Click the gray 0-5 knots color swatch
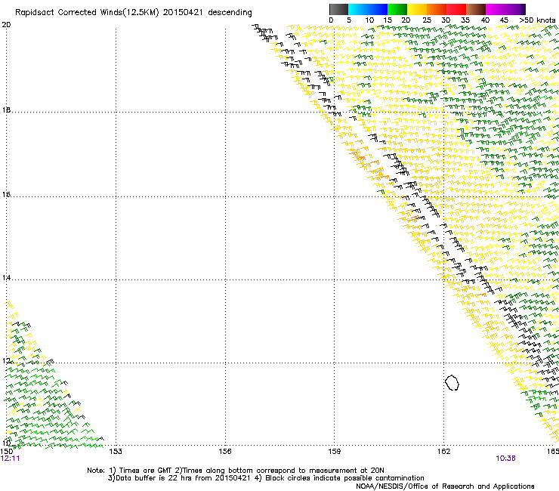The image size is (559, 491). pyautogui.click(x=338, y=9)
